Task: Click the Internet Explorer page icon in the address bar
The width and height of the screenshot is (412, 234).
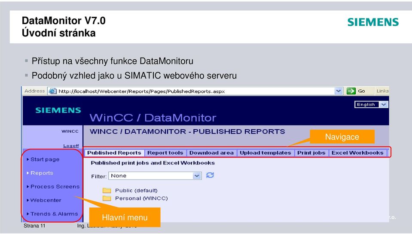Action: tap(52, 91)
